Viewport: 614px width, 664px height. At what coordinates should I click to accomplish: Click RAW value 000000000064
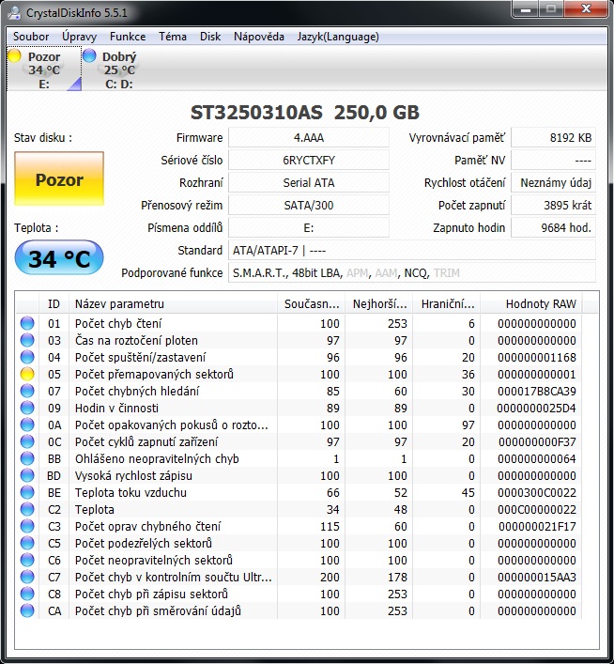coord(536,459)
